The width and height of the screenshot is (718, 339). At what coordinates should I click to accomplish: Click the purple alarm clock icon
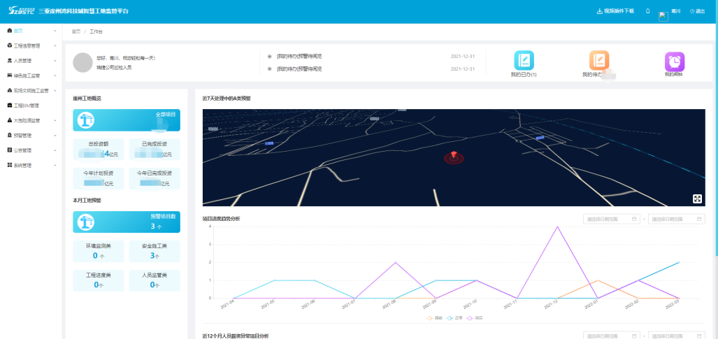674,61
